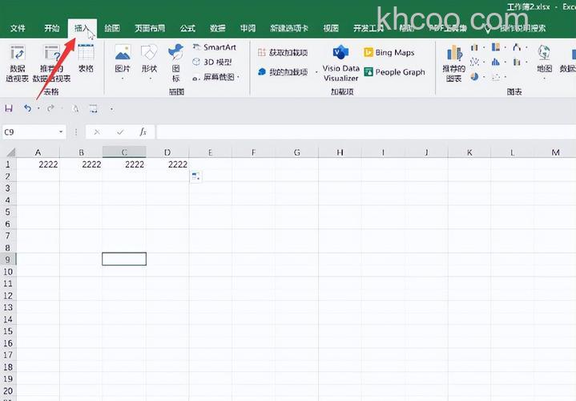
Task: Select row 15 header
Action: pyautogui.click(x=8, y=331)
